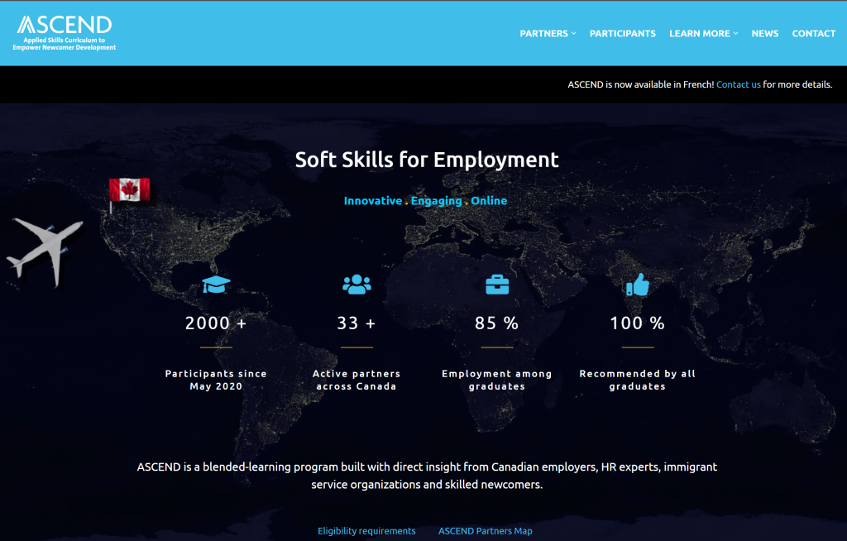Click the briefcase icon
The width and height of the screenshot is (847, 541).
(x=497, y=285)
